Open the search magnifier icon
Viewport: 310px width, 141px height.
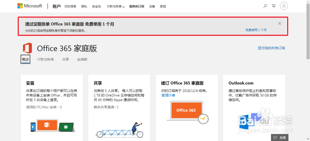(265, 6)
